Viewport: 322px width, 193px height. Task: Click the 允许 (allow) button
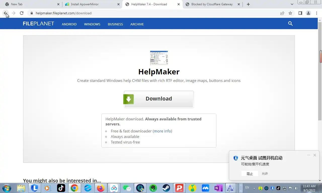tap(265, 174)
